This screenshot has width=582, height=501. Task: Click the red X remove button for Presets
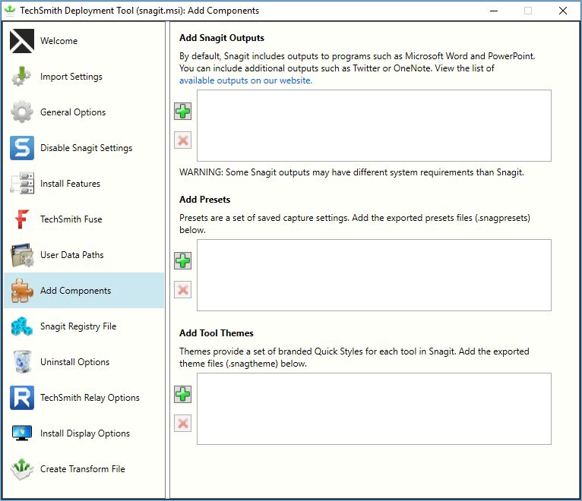click(182, 290)
